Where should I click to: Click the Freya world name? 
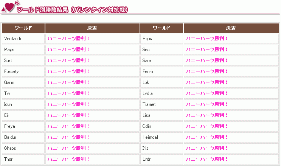(x=10, y=126)
